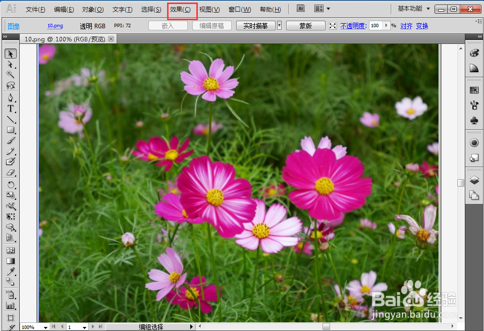Click the 对齐 link
Screen dimensions: 484x331
pyautogui.click(x=406, y=26)
